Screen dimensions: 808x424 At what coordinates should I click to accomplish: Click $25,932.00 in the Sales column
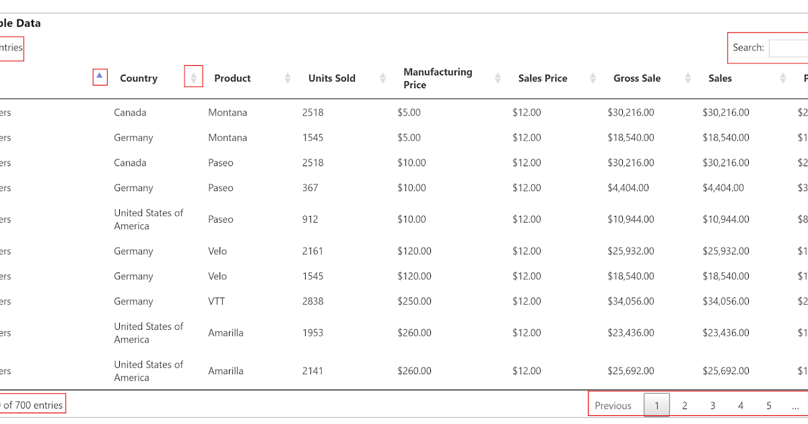pyautogui.click(x=726, y=251)
